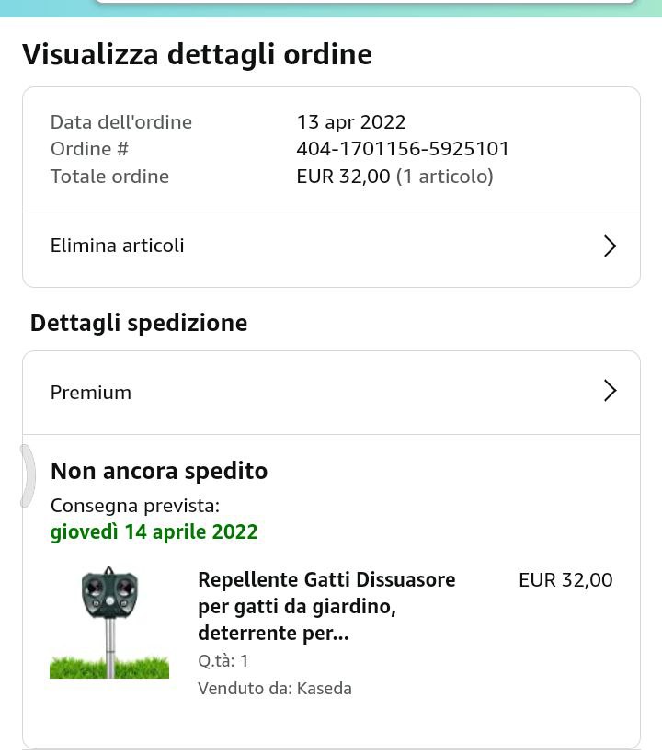This screenshot has height=754, width=662.
Task: Select the Premium shipping row label
Action: coord(90,393)
